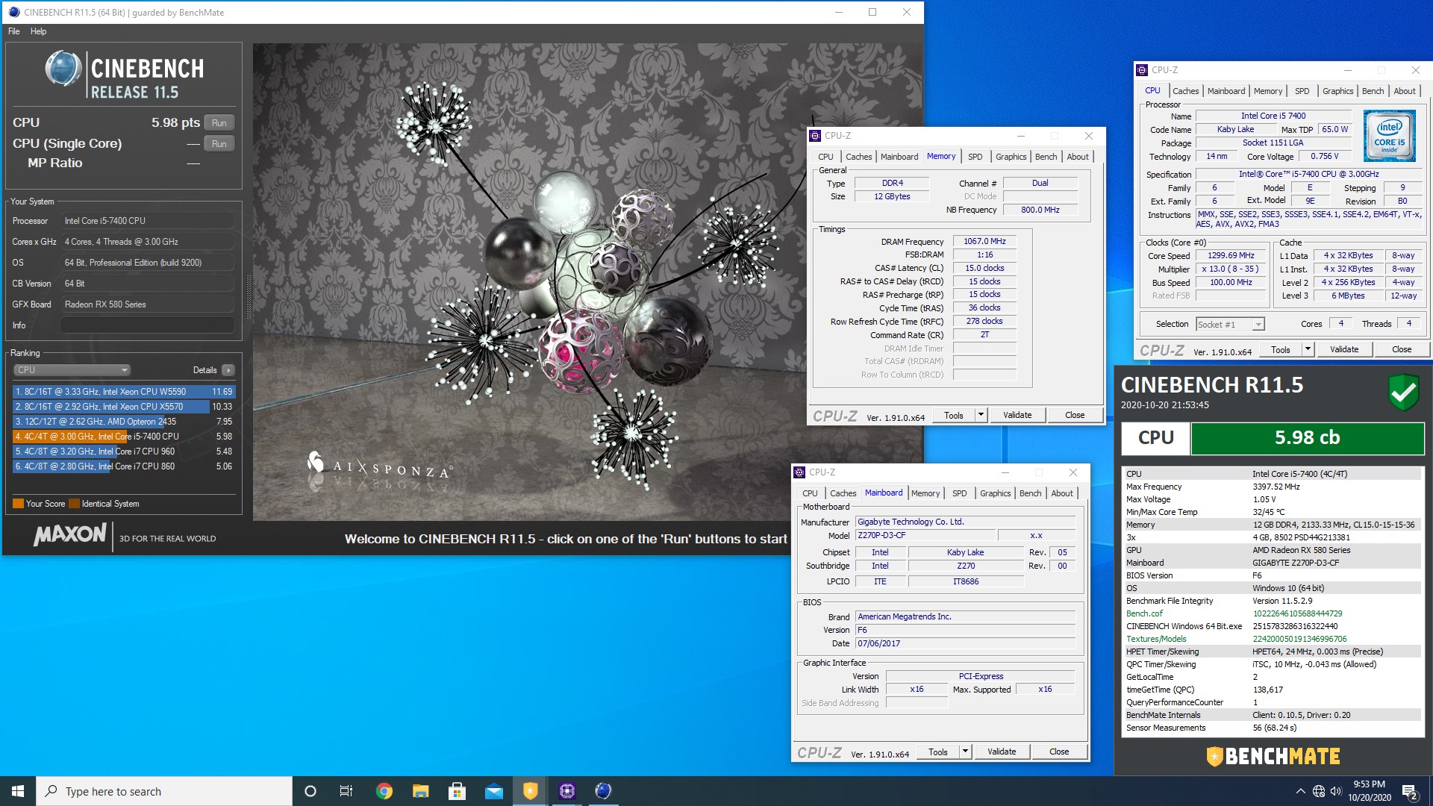
Task: Open Tools dropdown arrow in CPU tab CPU-Z window
Action: [x=1308, y=349]
